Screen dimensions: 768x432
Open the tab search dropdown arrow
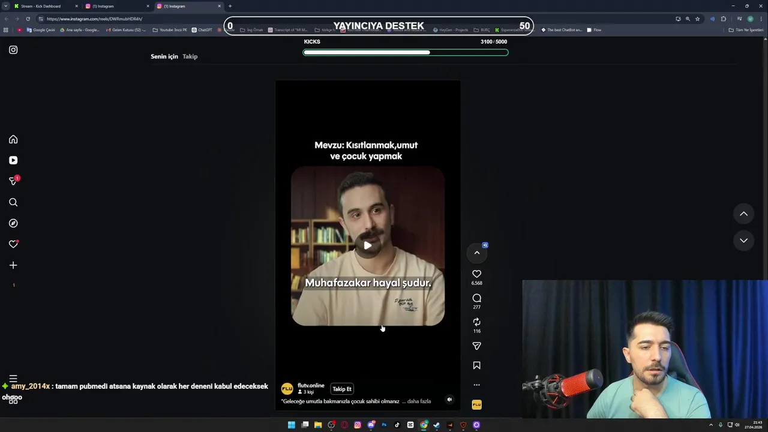[x=5, y=6]
